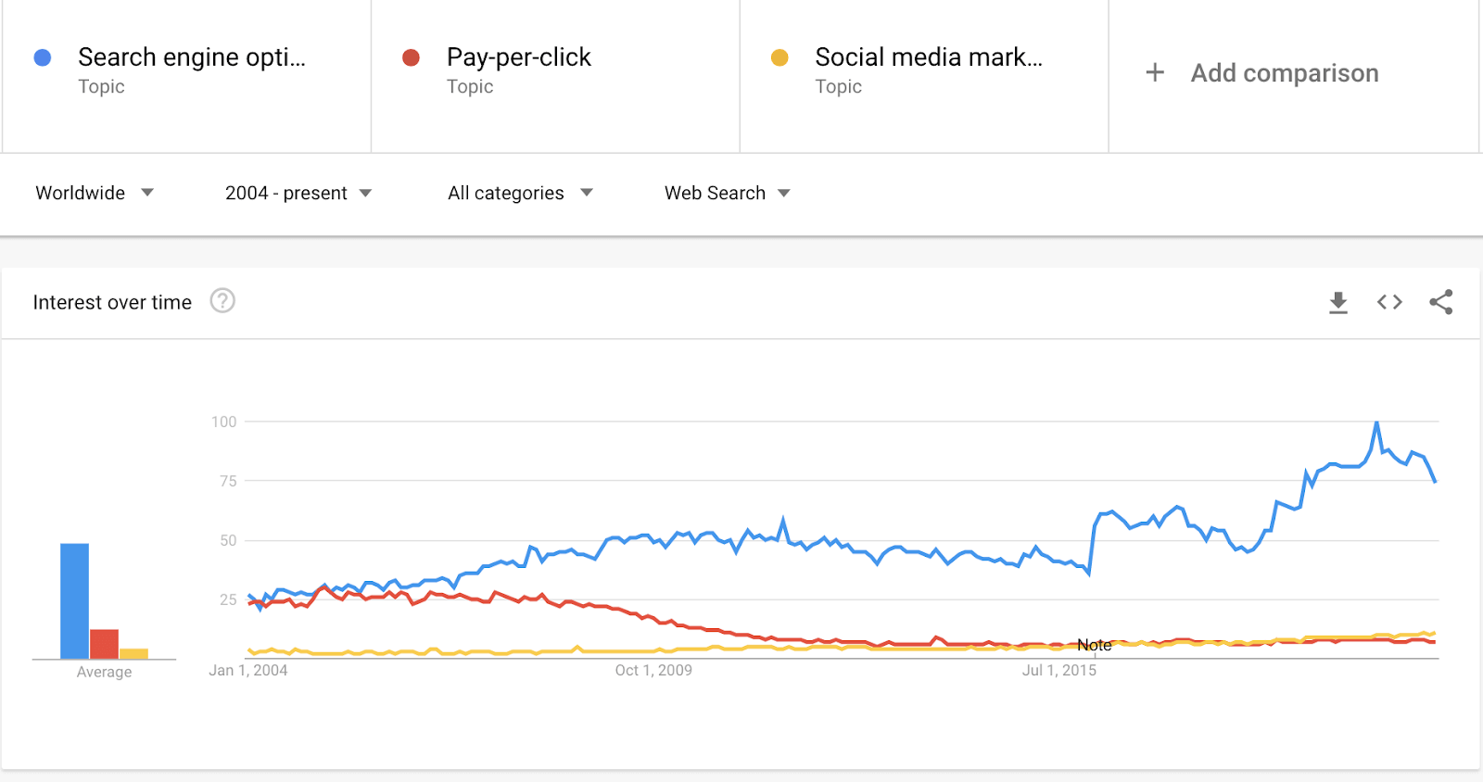Click the blue Average bar
Screen dimensions: 1483x782
click(75, 600)
